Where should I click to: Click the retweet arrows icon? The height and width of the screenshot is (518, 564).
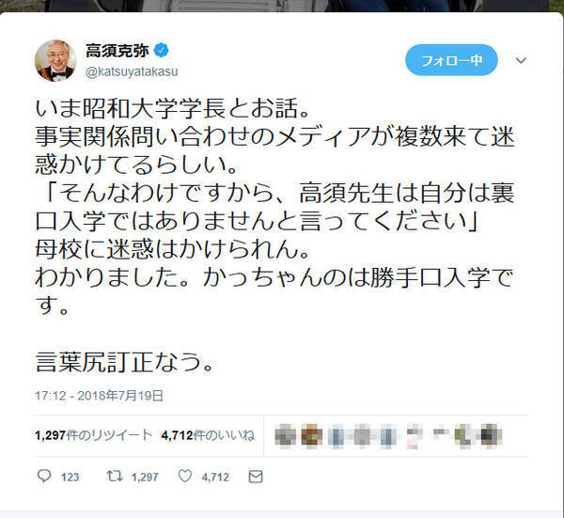pos(115,477)
